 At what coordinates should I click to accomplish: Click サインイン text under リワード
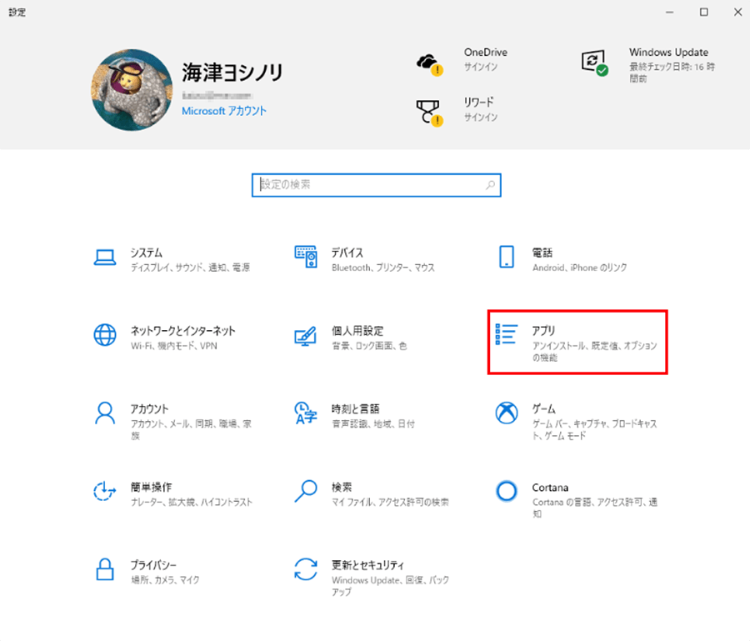481,118
